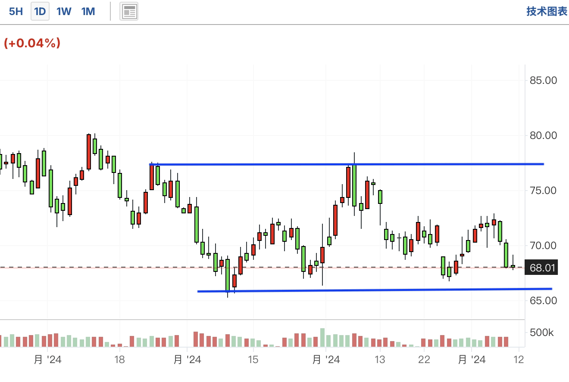Viewport: 569px width, 382px height.
Task: Click the 18 date axis label
Action: point(119,359)
